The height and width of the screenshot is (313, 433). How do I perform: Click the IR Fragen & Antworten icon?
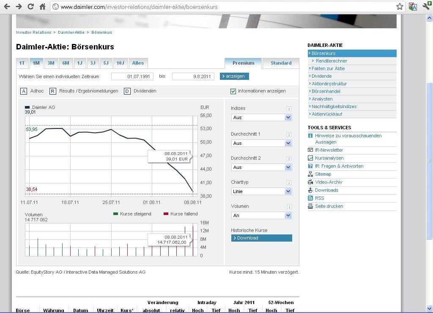[x=310, y=166]
